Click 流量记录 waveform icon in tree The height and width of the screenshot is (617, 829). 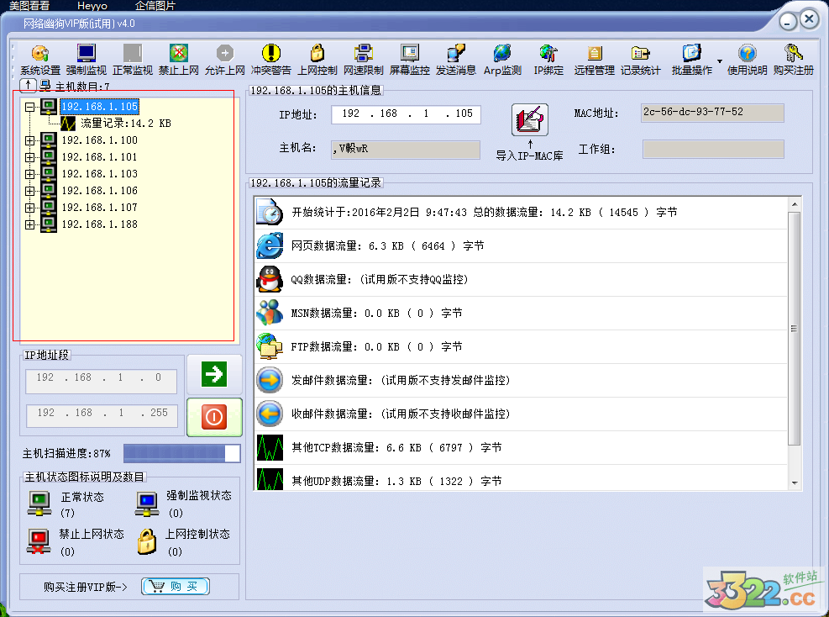pyautogui.click(x=68, y=124)
